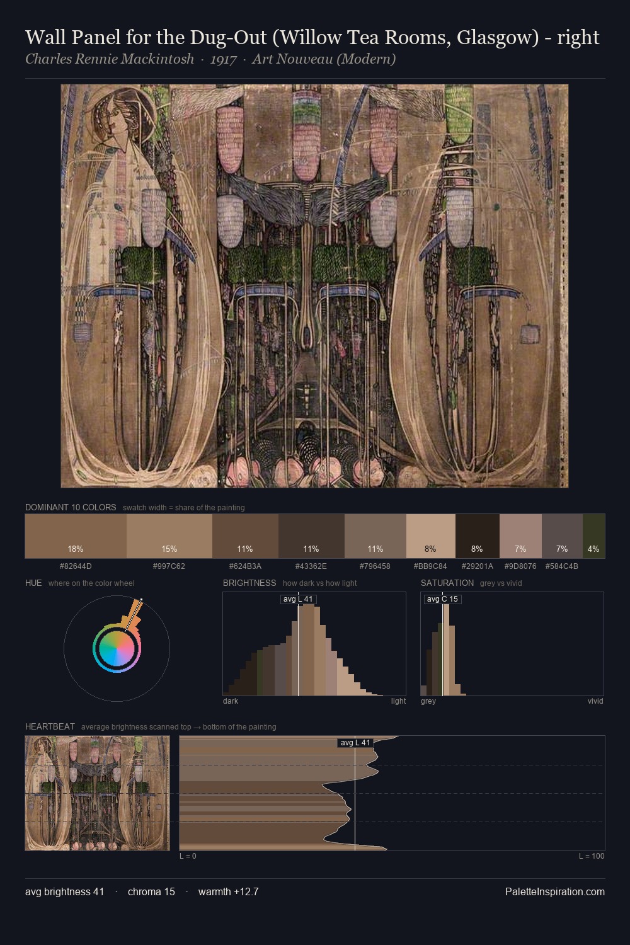Viewport: 630px width, 945px height.
Task: Click the painting title text
Action: pyautogui.click(x=312, y=37)
